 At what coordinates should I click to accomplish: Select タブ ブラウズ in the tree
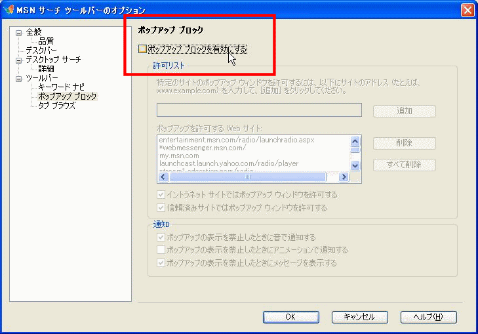(x=56, y=106)
